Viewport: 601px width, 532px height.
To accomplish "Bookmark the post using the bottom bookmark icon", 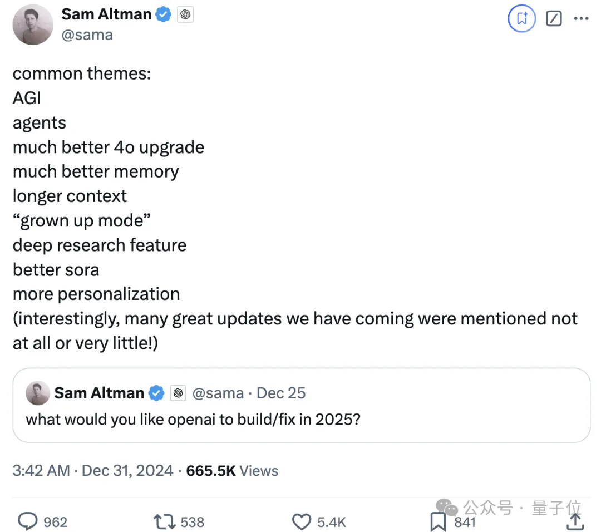I will click(438, 521).
